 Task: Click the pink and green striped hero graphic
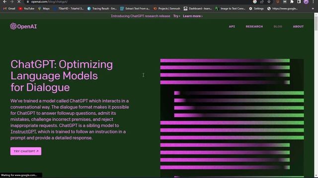coord(232,118)
